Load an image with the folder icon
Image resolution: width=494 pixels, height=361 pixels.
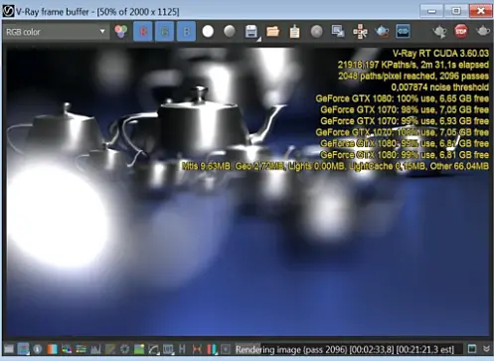tap(272, 32)
